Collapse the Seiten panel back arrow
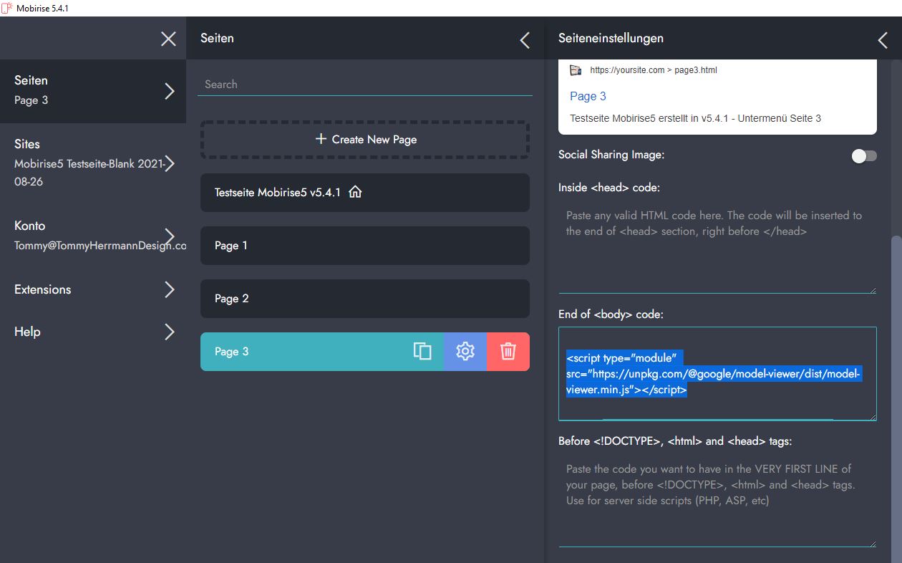 pyautogui.click(x=525, y=40)
